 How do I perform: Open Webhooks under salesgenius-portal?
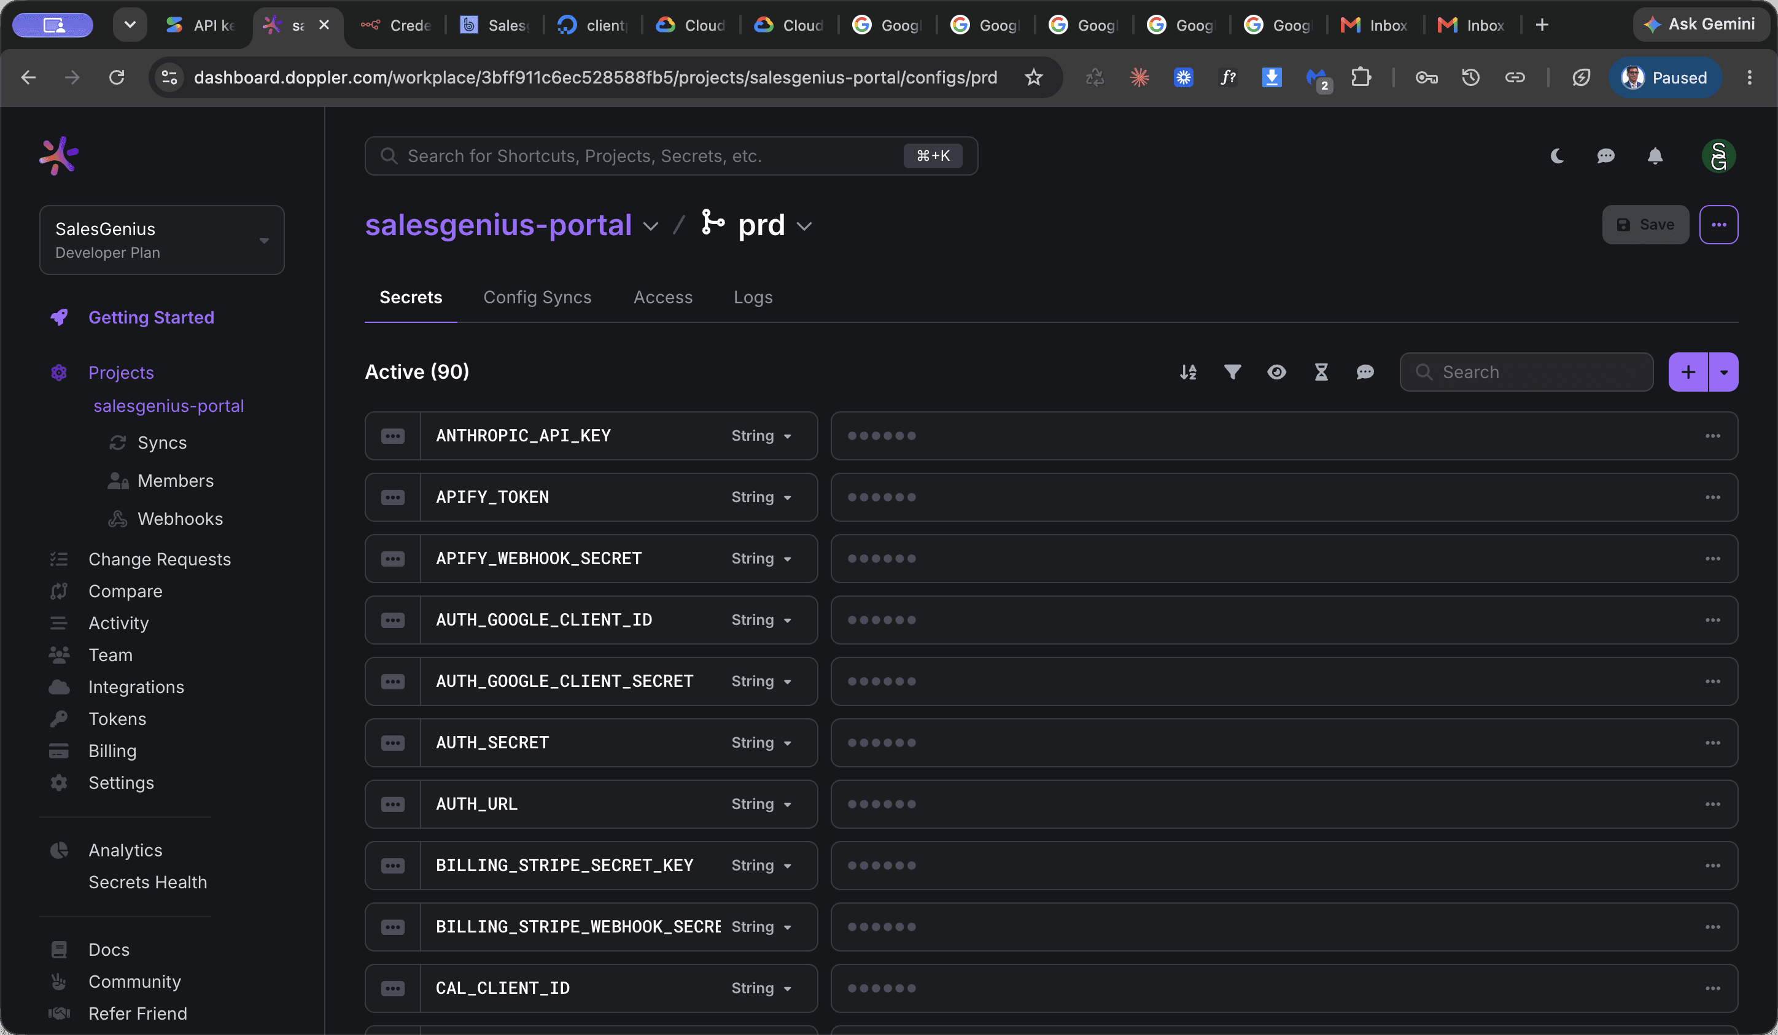click(x=180, y=519)
